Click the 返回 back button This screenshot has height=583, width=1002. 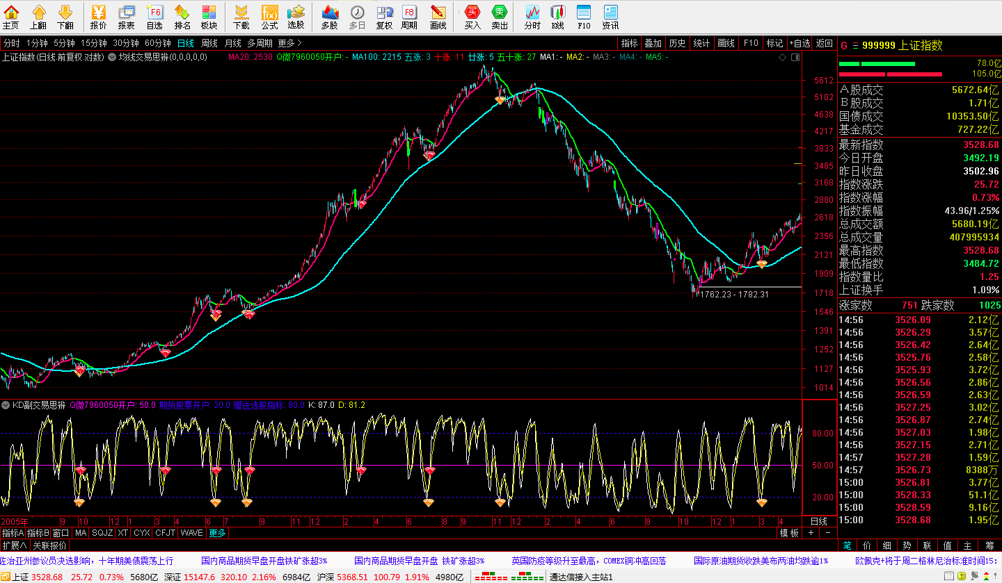click(825, 43)
